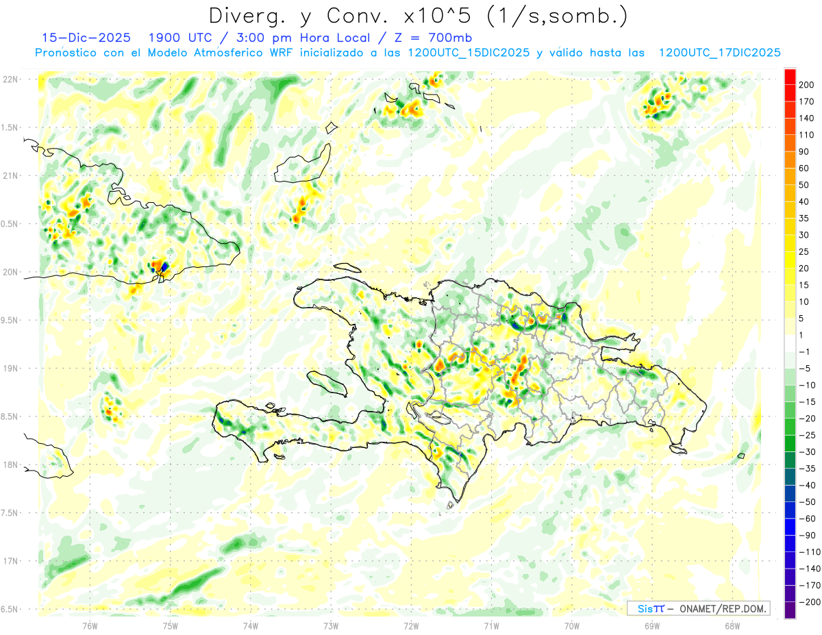Click the '21N' latitude label
Viewport: 822px width, 635px height.
[10, 175]
